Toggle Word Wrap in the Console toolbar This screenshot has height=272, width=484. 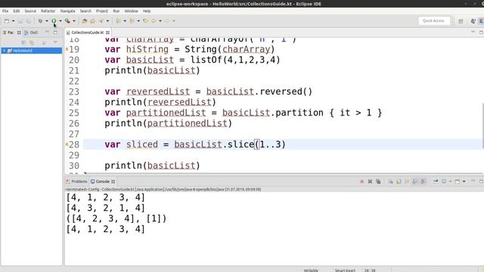(x=407, y=181)
